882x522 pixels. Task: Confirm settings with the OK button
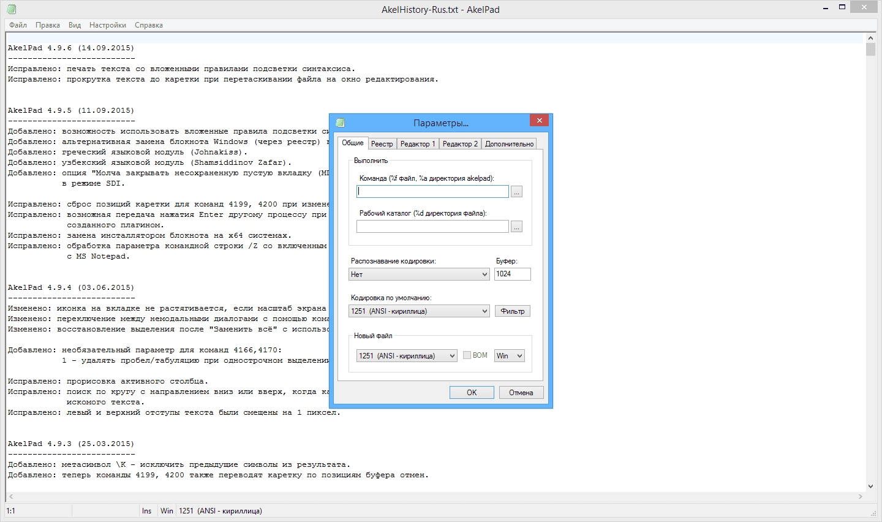point(472,393)
